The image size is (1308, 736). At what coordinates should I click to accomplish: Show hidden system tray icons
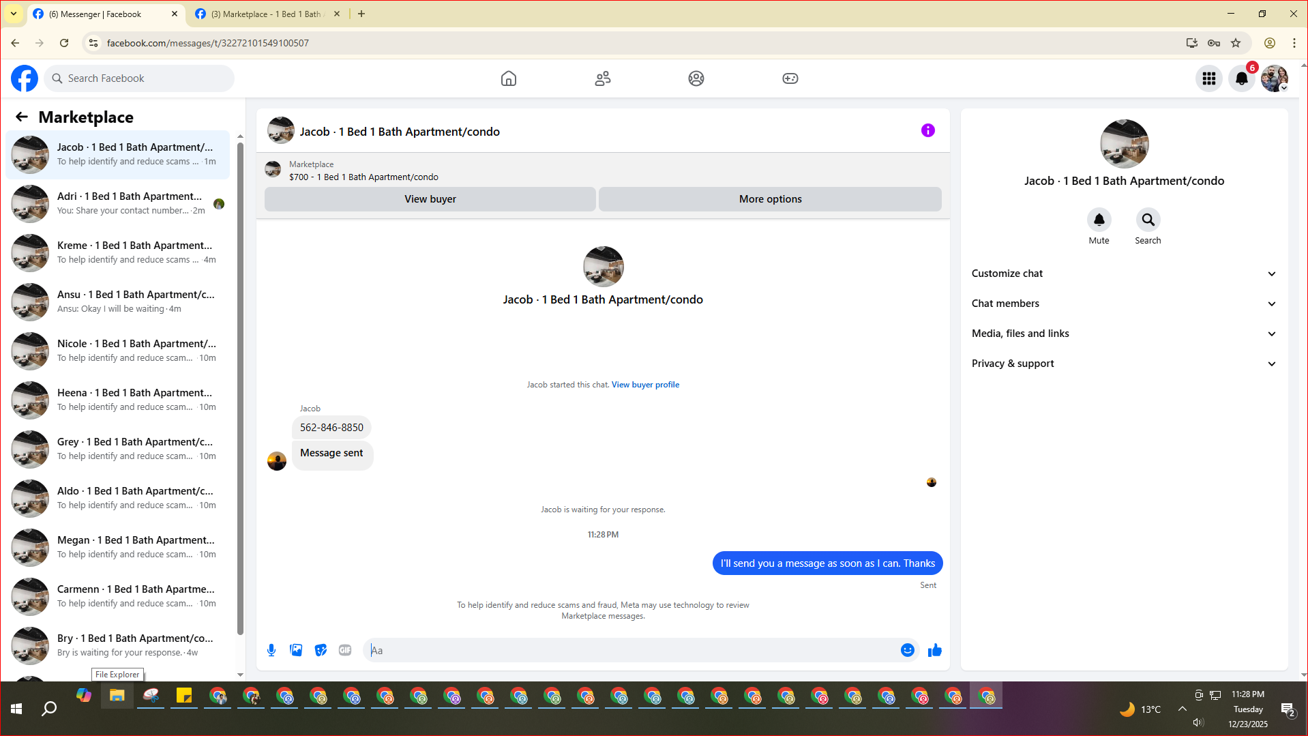click(x=1182, y=709)
